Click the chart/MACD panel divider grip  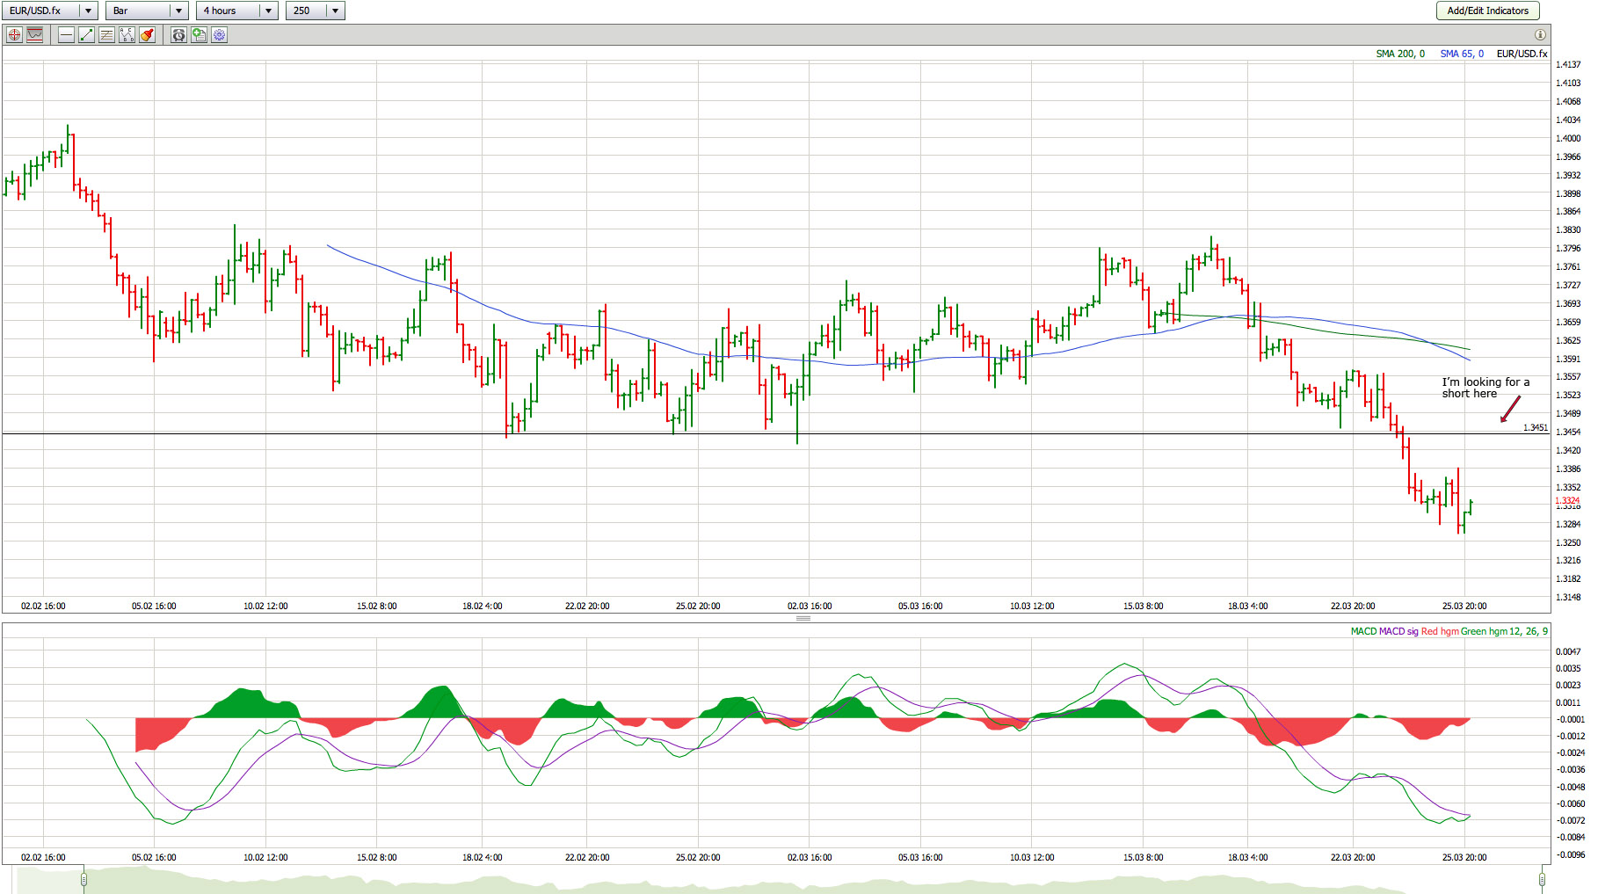tap(803, 618)
